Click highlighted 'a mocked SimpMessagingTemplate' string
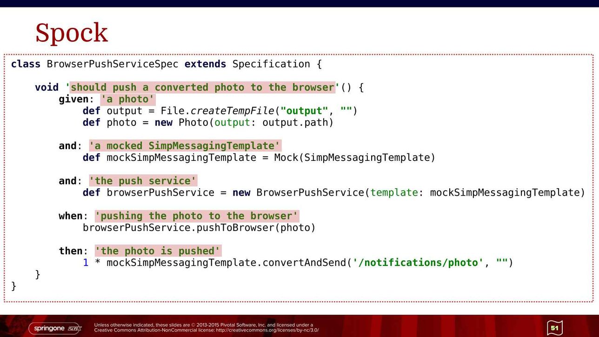 (185, 146)
